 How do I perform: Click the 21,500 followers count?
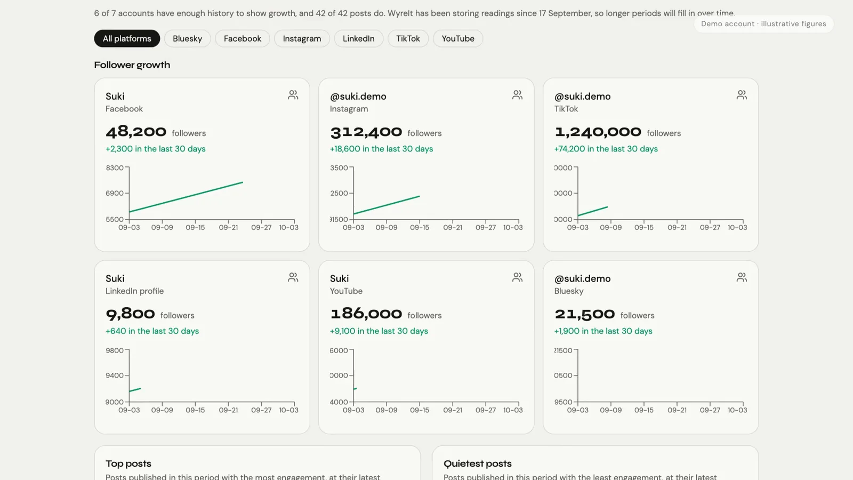coord(584,314)
